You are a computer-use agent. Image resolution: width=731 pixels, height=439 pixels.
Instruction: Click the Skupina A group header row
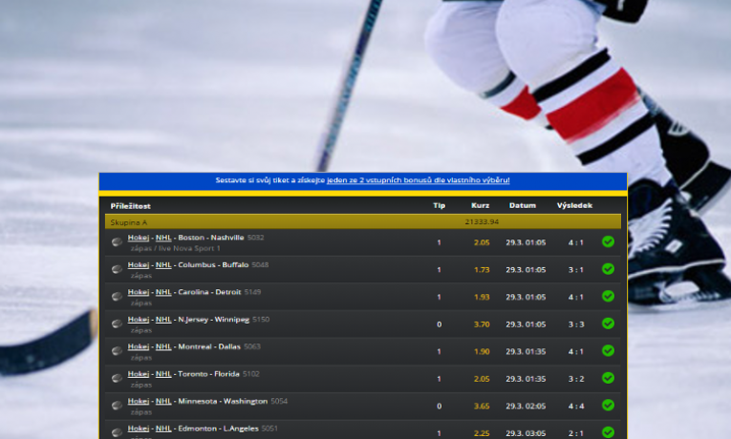coord(363,221)
